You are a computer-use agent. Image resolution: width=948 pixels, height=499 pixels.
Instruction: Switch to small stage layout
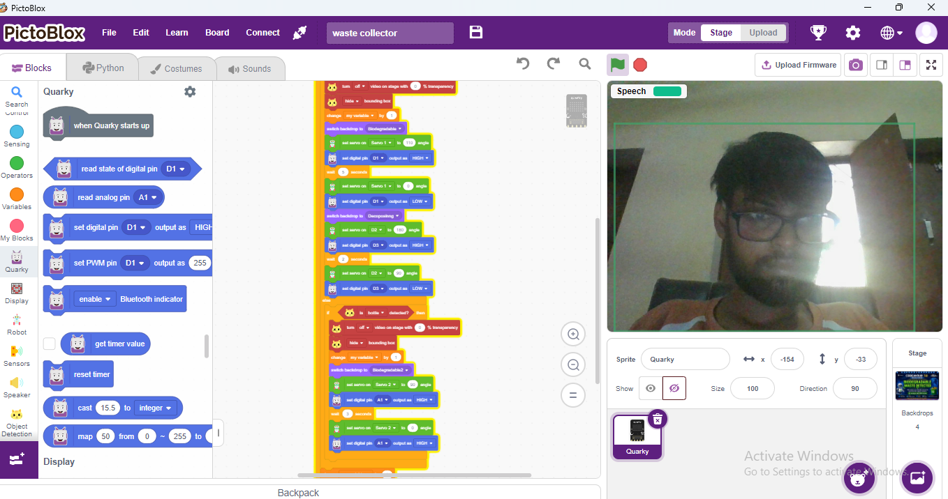882,65
